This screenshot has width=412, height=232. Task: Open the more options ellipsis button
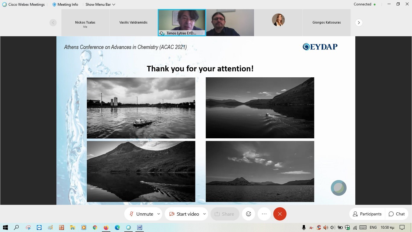pyautogui.click(x=264, y=214)
